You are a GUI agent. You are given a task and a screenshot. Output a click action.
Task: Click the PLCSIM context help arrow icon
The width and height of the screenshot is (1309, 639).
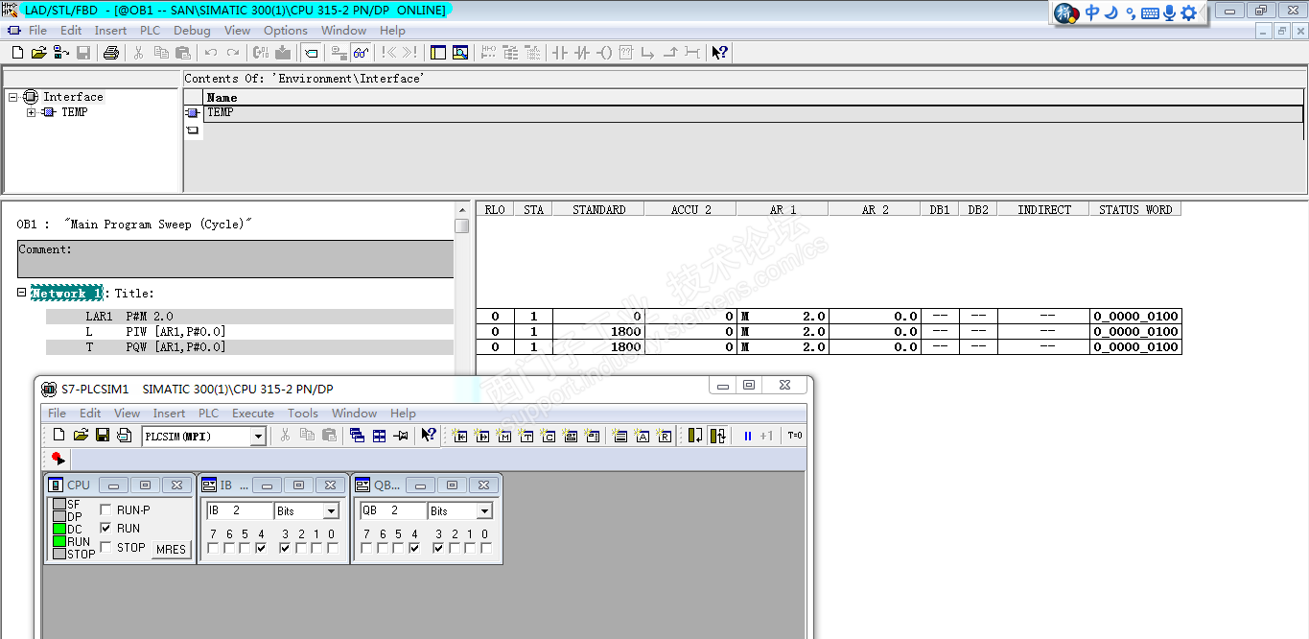tap(429, 436)
